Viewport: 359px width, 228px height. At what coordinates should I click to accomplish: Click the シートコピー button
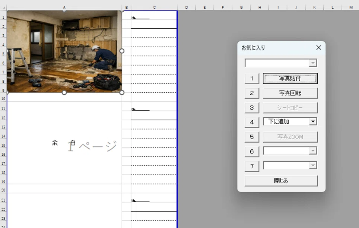(290, 108)
